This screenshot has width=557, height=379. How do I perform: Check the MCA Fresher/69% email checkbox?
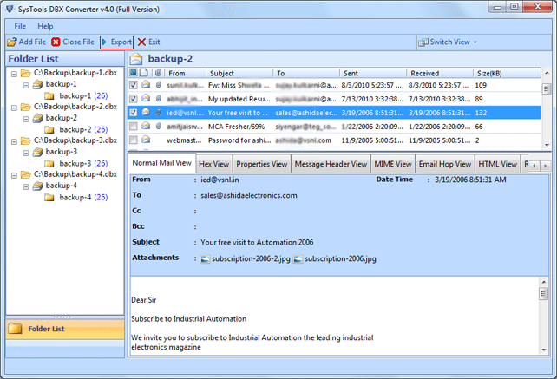click(134, 126)
